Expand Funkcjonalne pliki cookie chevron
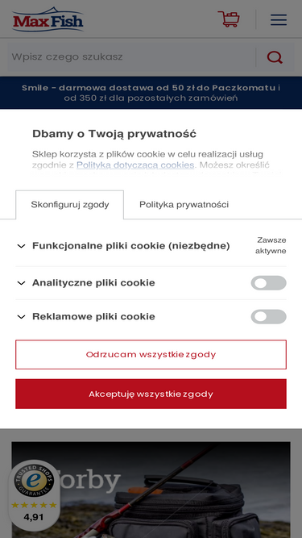Viewport: 302px width, 538px height. click(x=21, y=246)
